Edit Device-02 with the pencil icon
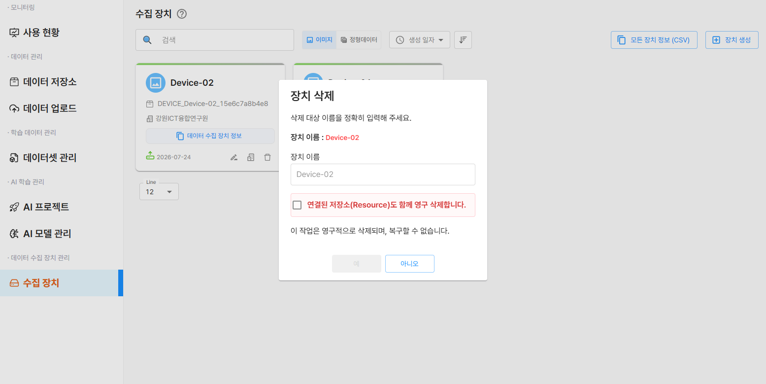Image resolution: width=766 pixels, height=384 pixels. coord(234,157)
